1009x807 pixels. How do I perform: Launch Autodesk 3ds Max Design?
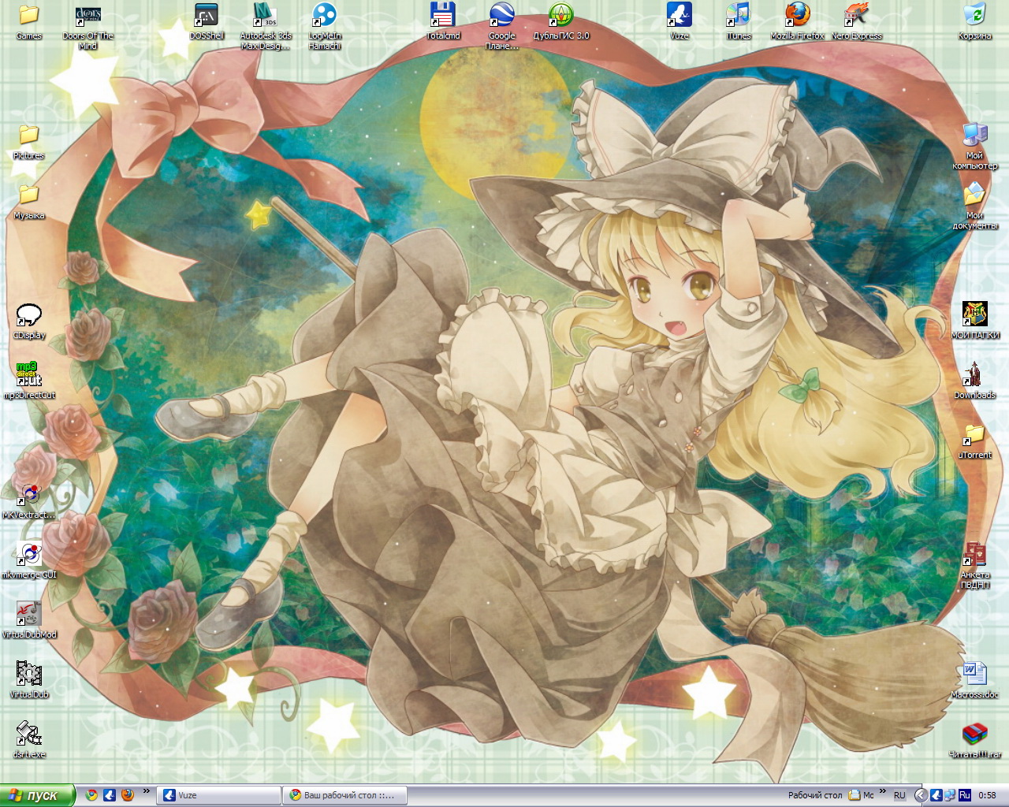(x=266, y=26)
